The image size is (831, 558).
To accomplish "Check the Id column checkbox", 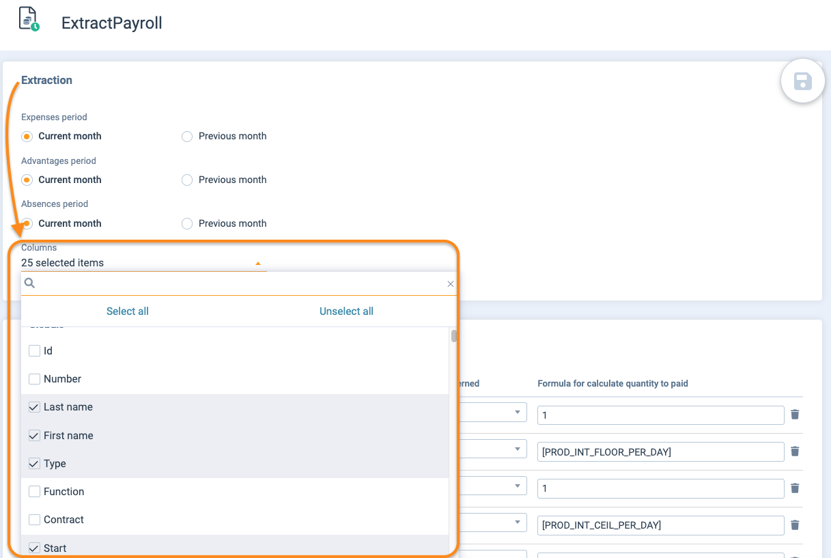I will (x=35, y=351).
